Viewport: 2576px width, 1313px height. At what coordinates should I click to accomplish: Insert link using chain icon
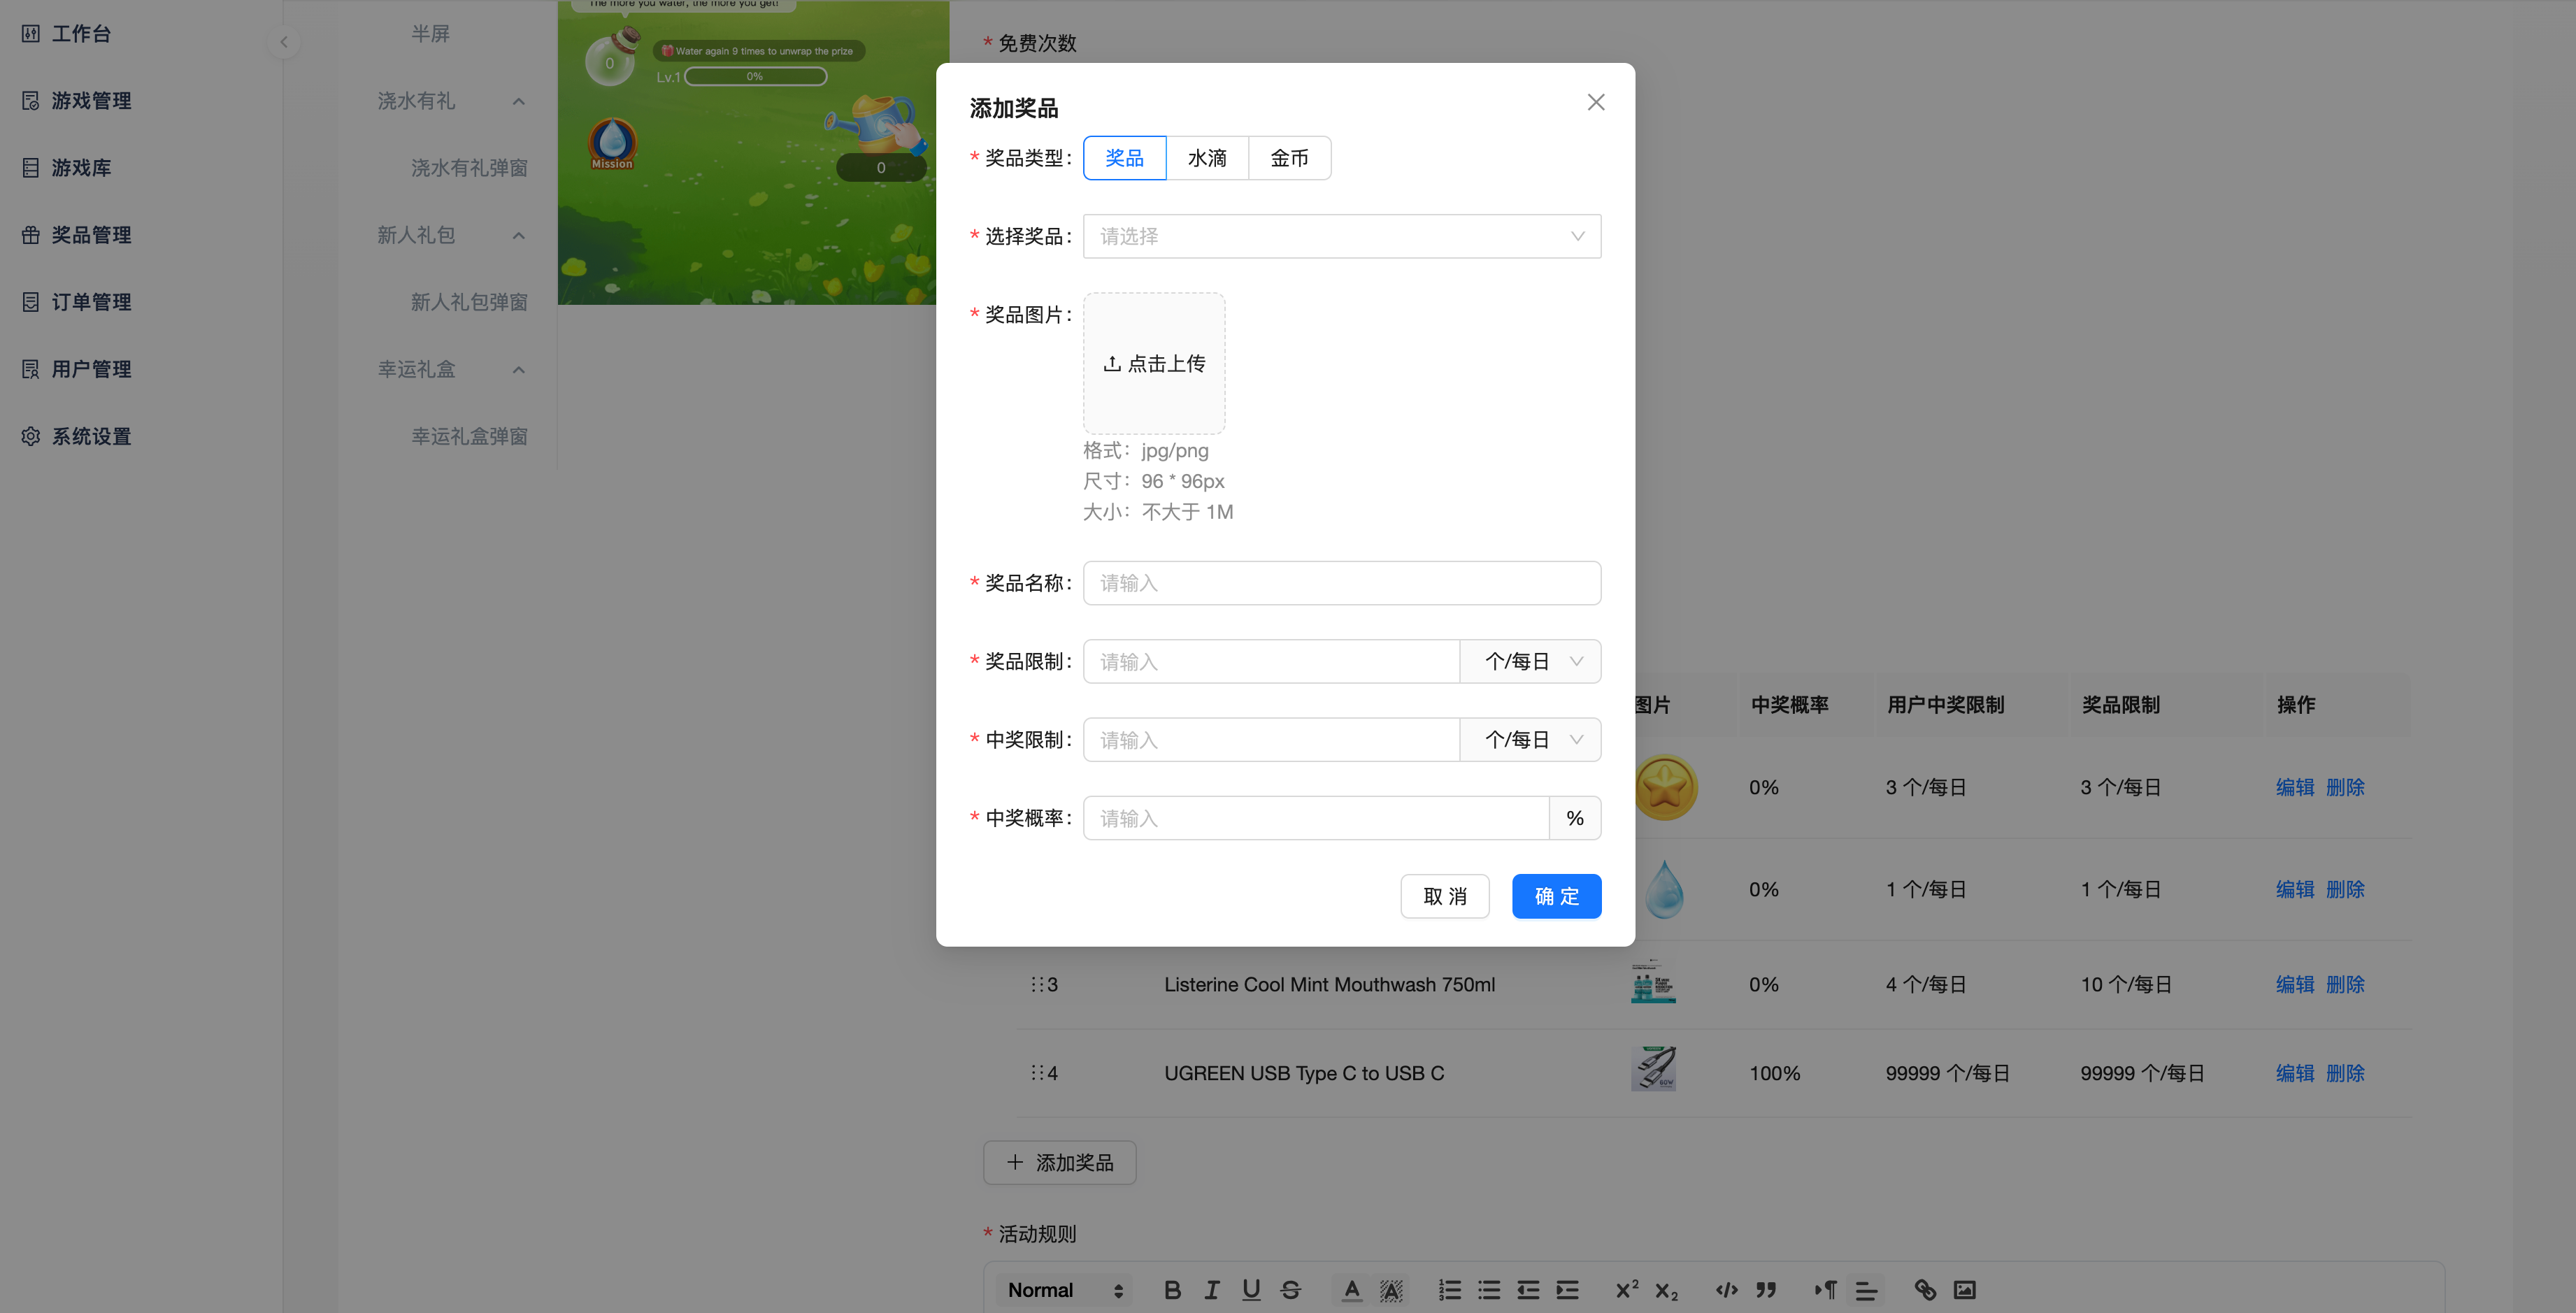tap(1925, 1290)
